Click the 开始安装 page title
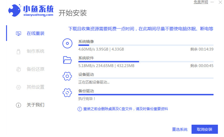Screen dimensions: 224x137 click(73, 13)
